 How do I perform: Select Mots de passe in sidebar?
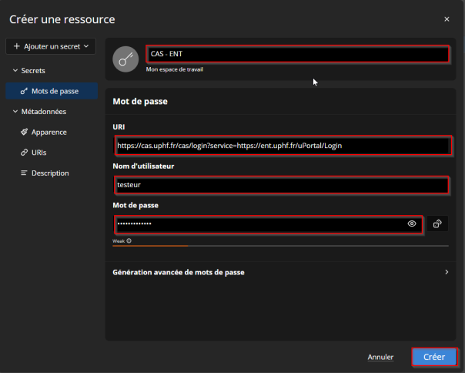tap(54, 91)
